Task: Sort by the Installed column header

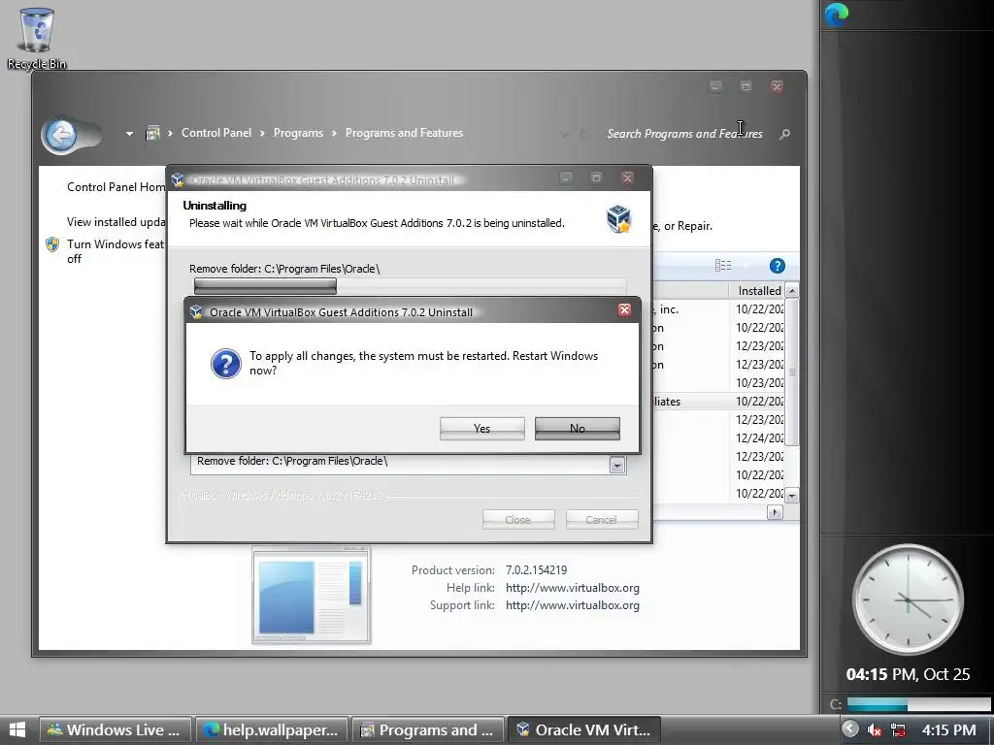Action: click(x=759, y=291)
